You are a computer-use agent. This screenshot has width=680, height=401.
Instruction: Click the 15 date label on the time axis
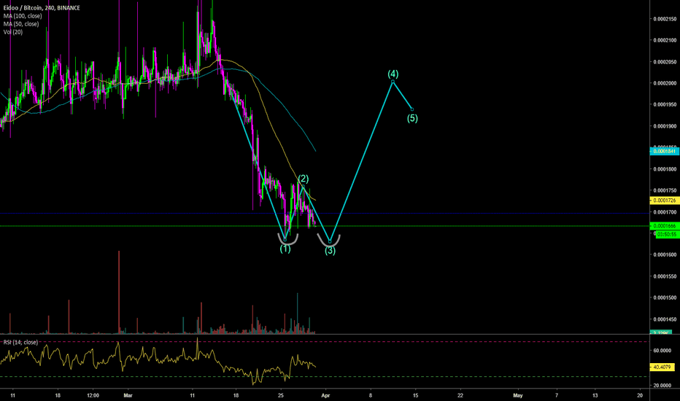415,395
